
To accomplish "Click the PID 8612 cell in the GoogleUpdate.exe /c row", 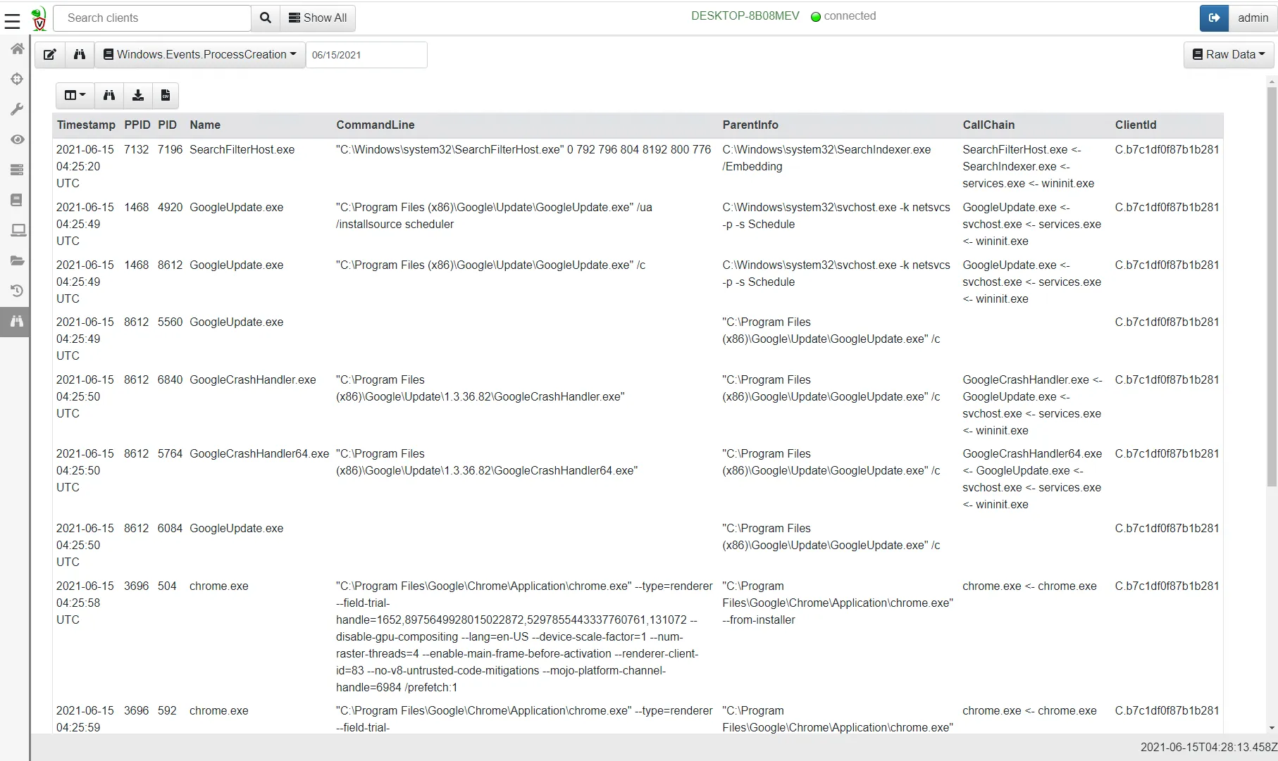I will 170,265.
